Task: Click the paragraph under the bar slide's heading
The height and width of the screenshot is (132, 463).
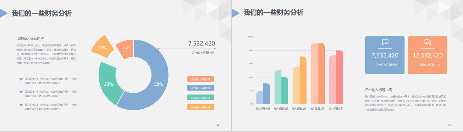Action: coord(405,103)
